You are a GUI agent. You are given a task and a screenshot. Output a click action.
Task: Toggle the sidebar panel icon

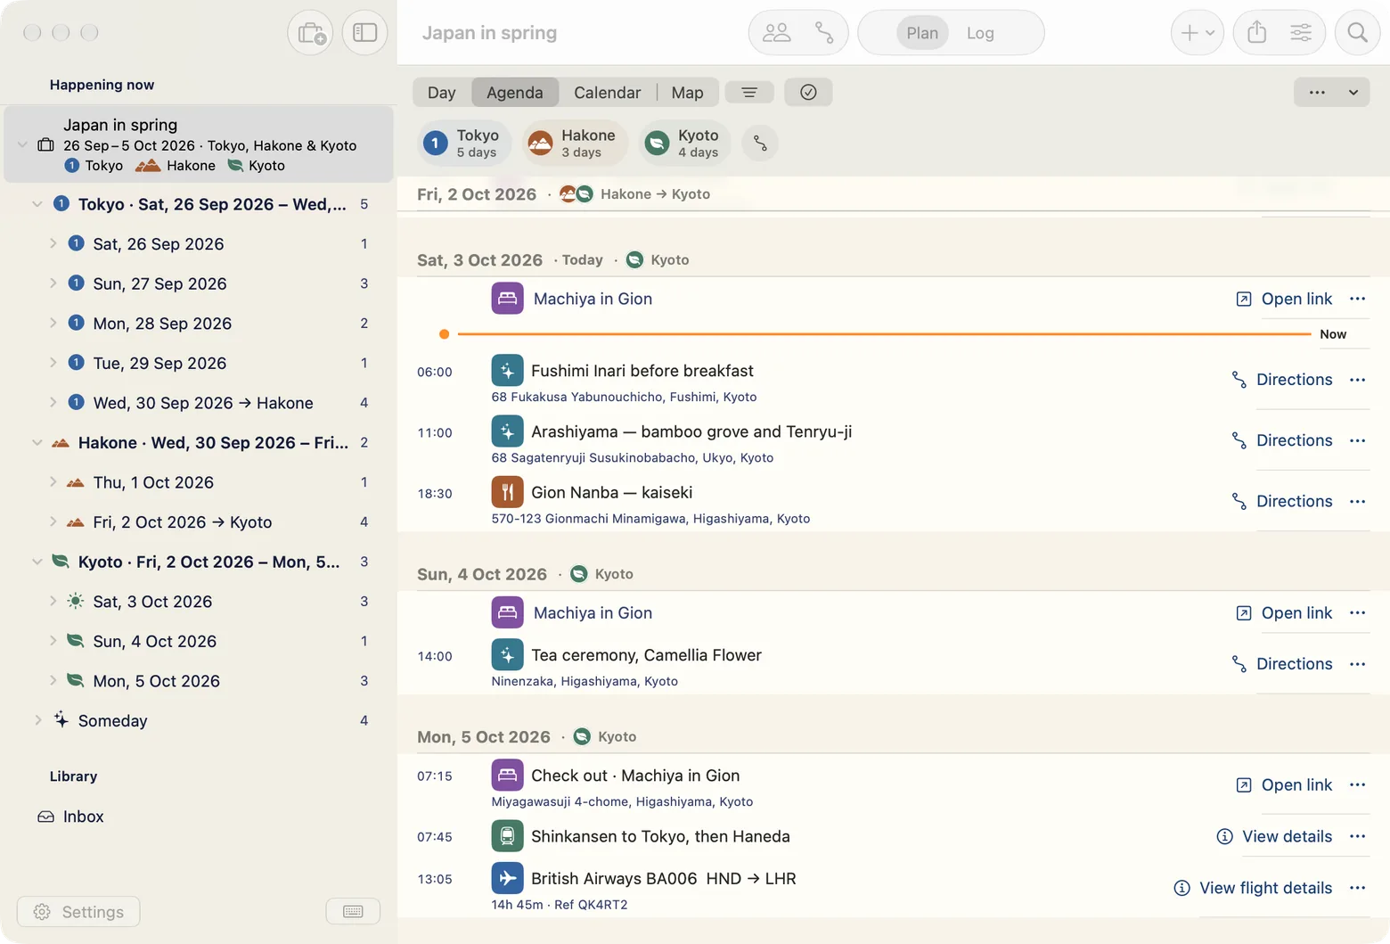pos(364,33)
